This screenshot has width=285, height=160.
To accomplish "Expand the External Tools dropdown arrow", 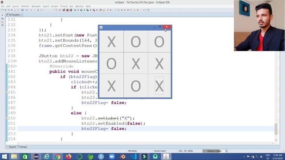I will 97,10.
